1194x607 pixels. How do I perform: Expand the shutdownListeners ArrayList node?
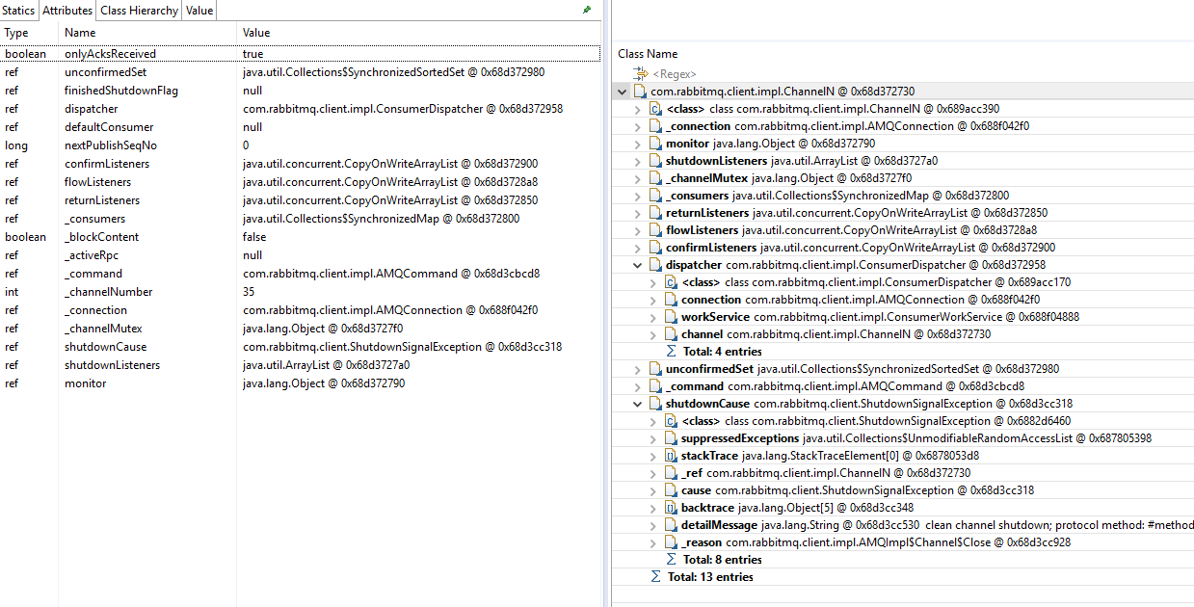point(638,161)
